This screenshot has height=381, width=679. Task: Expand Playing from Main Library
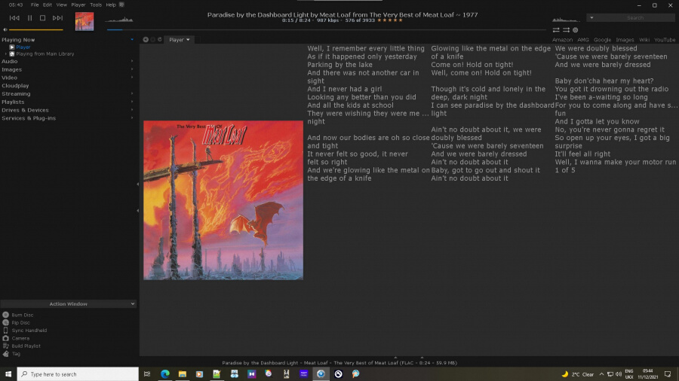[5, 54]
